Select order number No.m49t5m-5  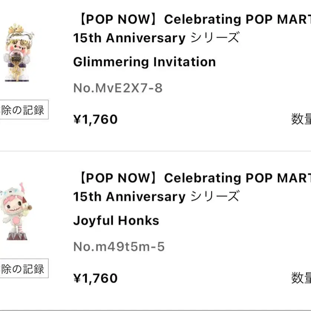coord(119,246)
